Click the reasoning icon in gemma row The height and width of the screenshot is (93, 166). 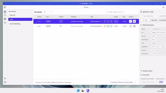(x=111, y=21)
